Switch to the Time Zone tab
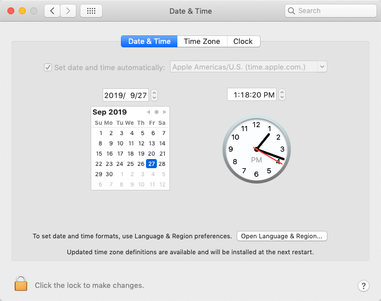Image resolution: width=381 pixels, height=301 pixels. (202, 41)
